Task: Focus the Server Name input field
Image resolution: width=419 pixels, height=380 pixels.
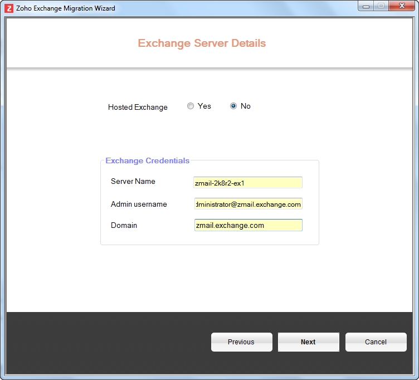Action: coord(248,183)
